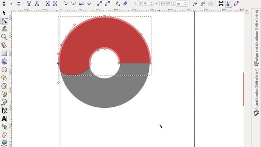
Task: Click the vertical scrollbar at the right edge
Action: (x=243, y=89)
